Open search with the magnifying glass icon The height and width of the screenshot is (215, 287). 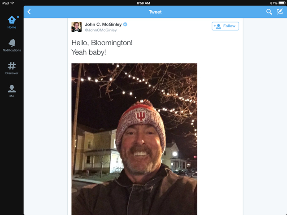point(269,12)
